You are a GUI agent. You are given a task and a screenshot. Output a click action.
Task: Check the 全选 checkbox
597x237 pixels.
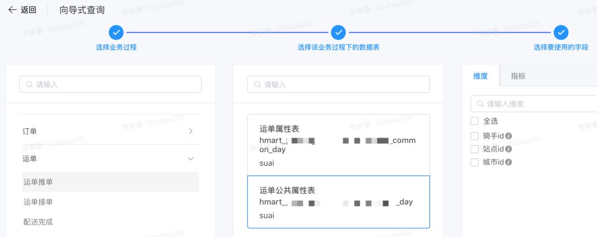474,121
